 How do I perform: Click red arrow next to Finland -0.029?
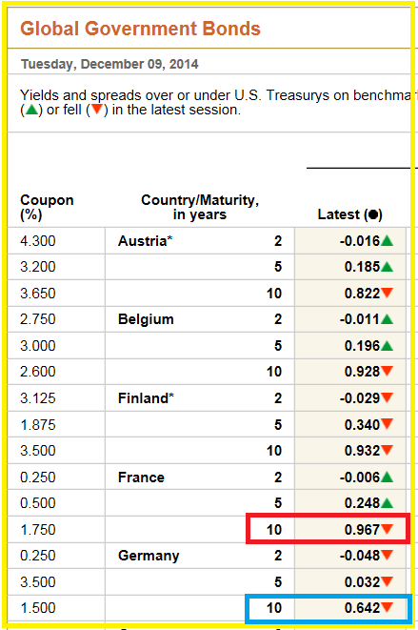tap(388, 397)
